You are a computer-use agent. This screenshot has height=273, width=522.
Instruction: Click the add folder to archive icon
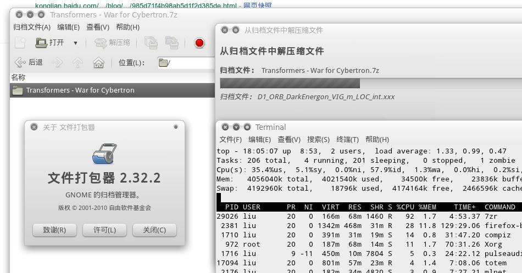click(x=172, y=43)
